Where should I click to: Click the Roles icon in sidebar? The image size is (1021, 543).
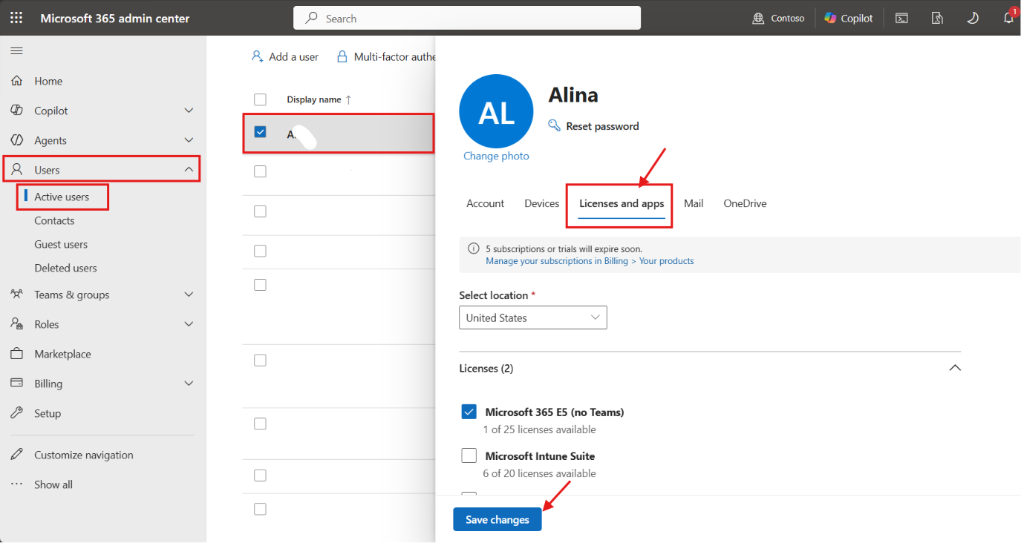tap(17, 324)
